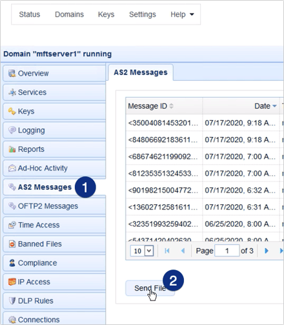Open Logging speech bubble icon
This screenshot has width=284, height=325.
(12, 131)
